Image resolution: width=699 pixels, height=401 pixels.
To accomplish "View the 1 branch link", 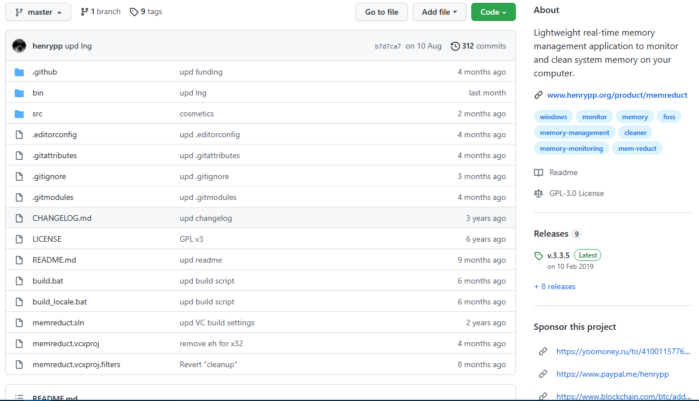I will point(101,11).
